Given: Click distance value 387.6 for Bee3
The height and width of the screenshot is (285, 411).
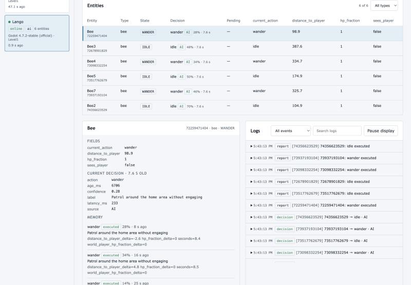Looking at the screenshot, I should point(297,46).
